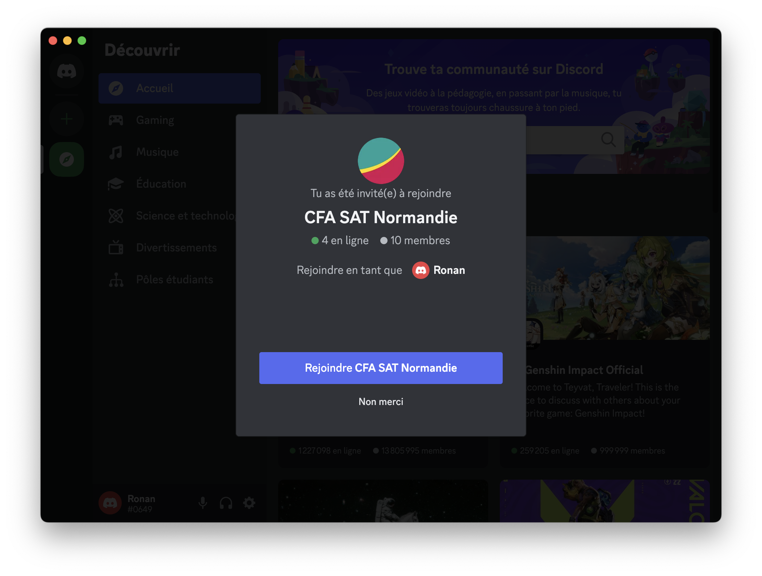Expand the Éducation category section
Viewport: 762px width, 576px height.
coord(160,183)
